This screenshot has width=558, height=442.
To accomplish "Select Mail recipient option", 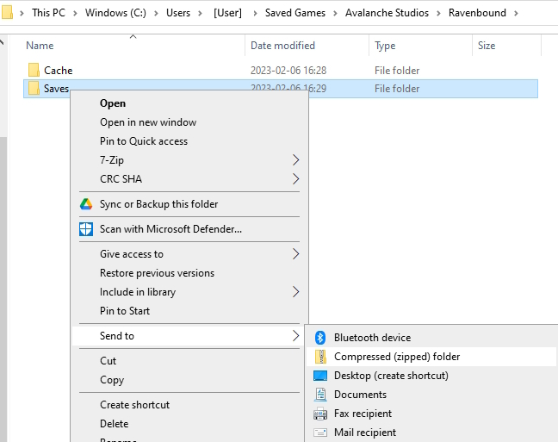I will pyautogui.click(x=431, y=433).
